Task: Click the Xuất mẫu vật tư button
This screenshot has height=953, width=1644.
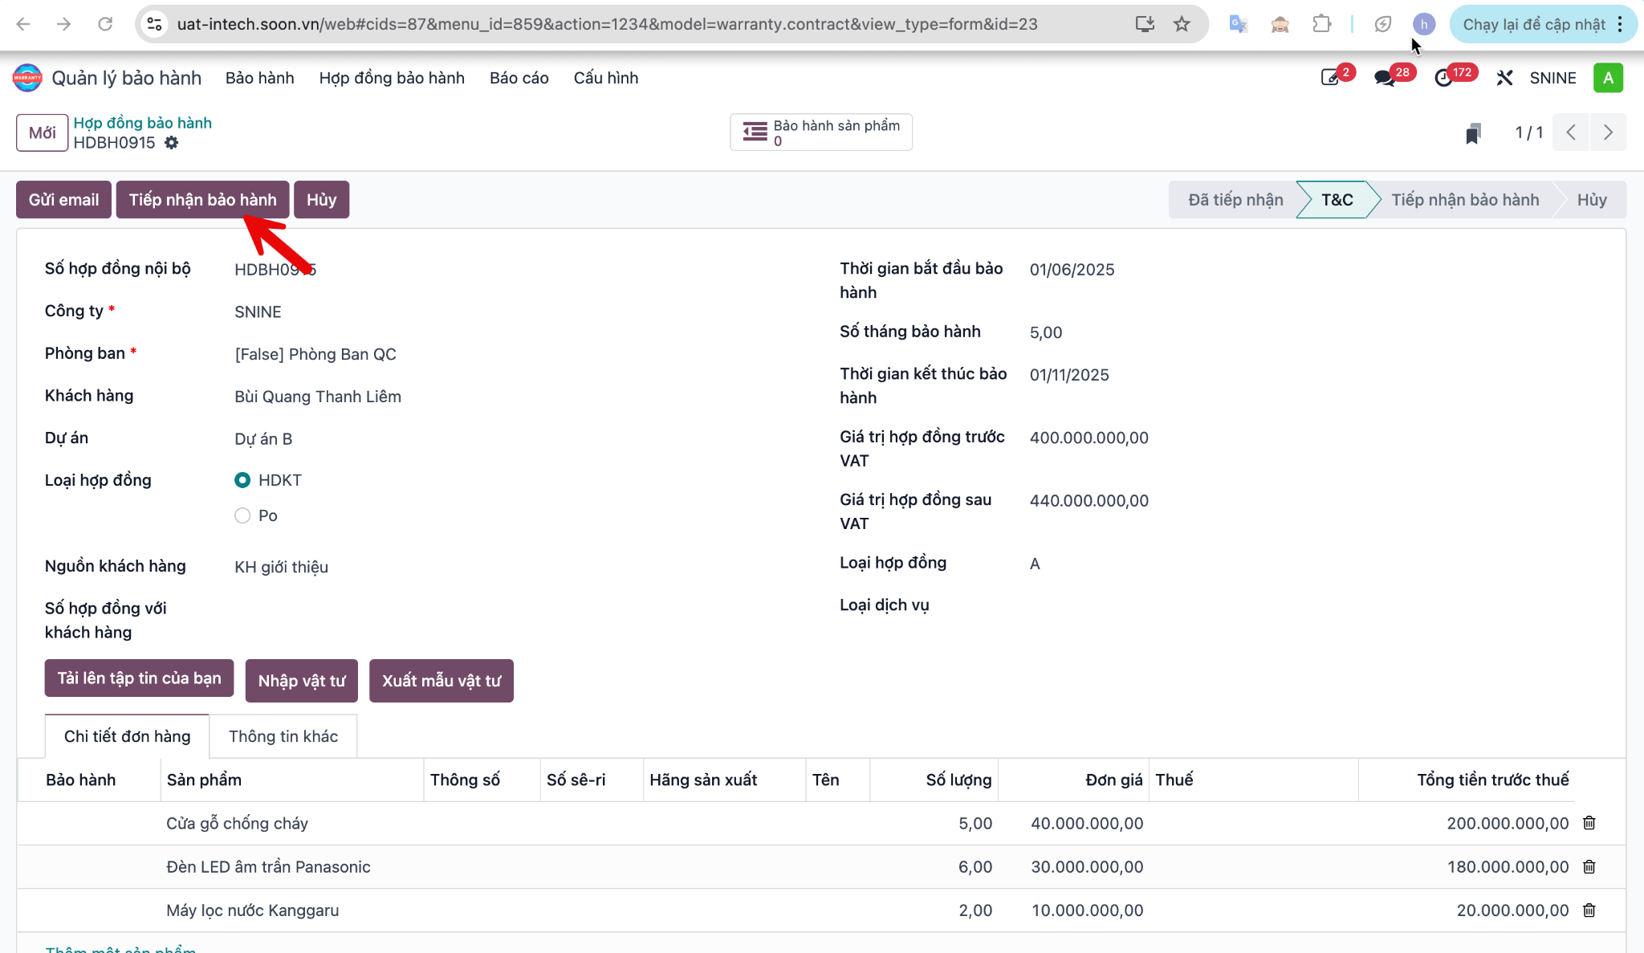Action: click(442, 681)
